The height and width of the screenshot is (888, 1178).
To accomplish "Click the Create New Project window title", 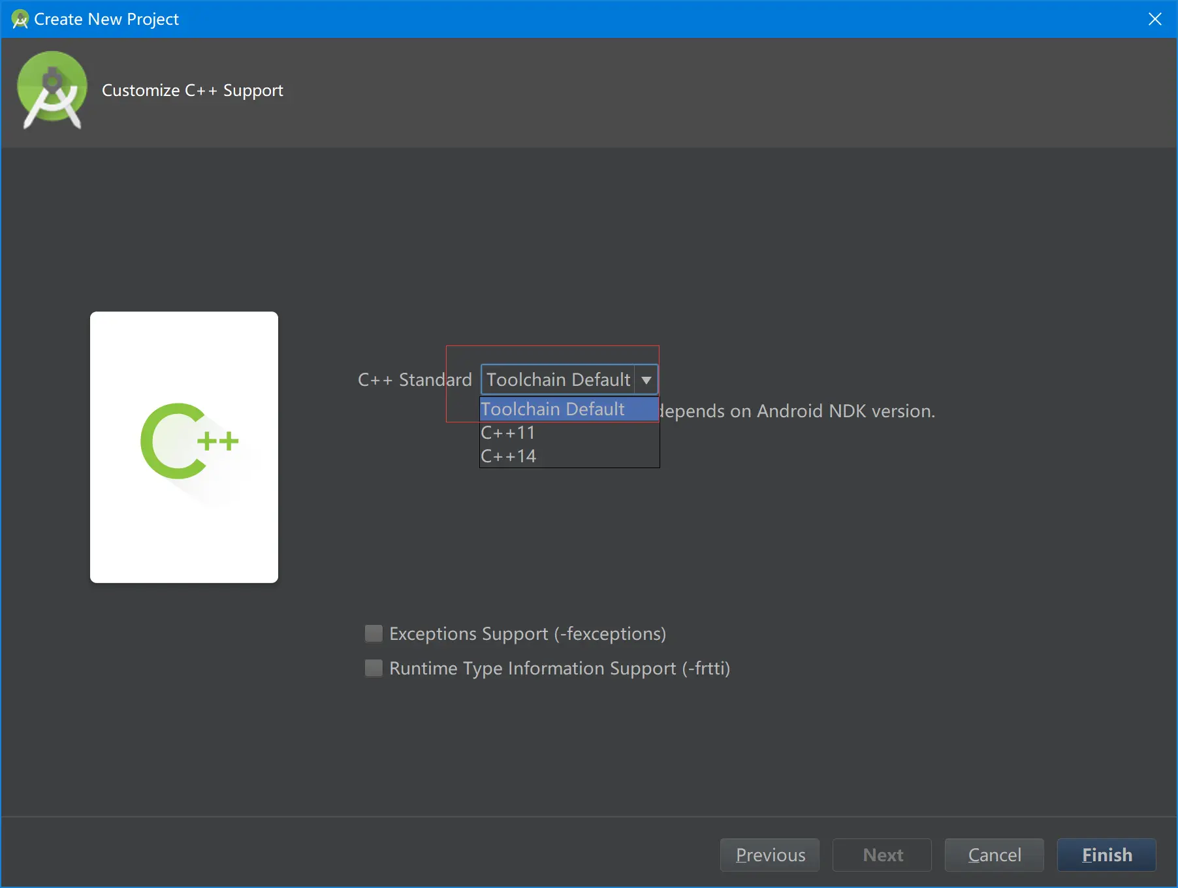I will [106, 20].
